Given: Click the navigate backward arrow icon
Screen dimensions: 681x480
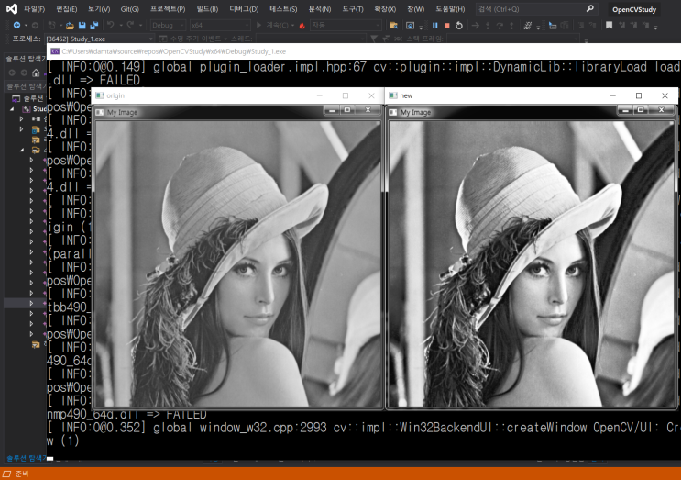Looking at the screenshot, I should (16, 25).
